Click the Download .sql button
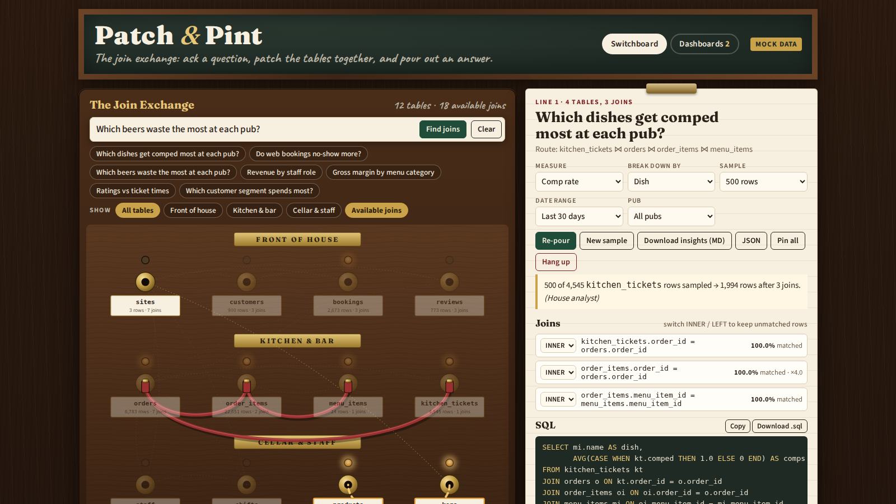This screenshot has width=896, height=504. [780, 426]
